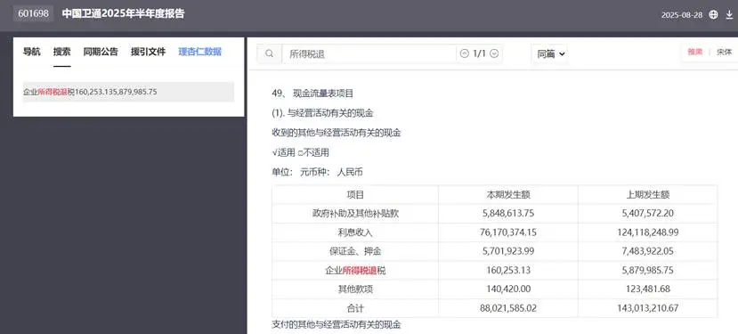Click highlighted 企业所得税退税 table cell
The image size is (738, 334).
coord(355,271)
